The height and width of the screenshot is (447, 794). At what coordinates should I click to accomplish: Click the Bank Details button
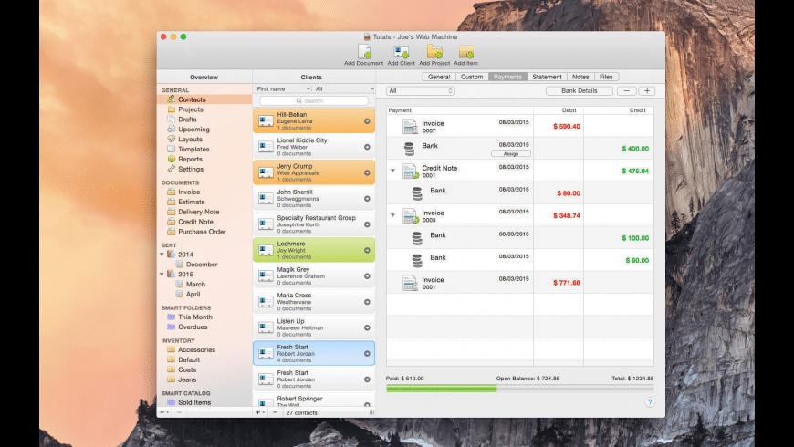[x=579, y=91]
